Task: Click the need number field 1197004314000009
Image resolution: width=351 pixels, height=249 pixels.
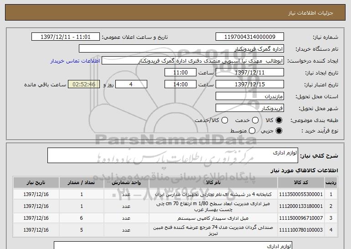Action: pyautogui.click(x=250, y=37)
